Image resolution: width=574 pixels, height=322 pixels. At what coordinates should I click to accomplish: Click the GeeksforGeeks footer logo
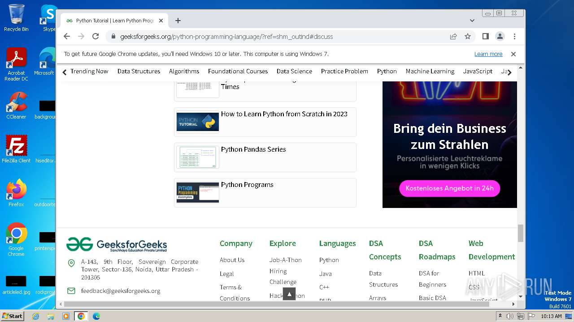click(x=117, y=245)
